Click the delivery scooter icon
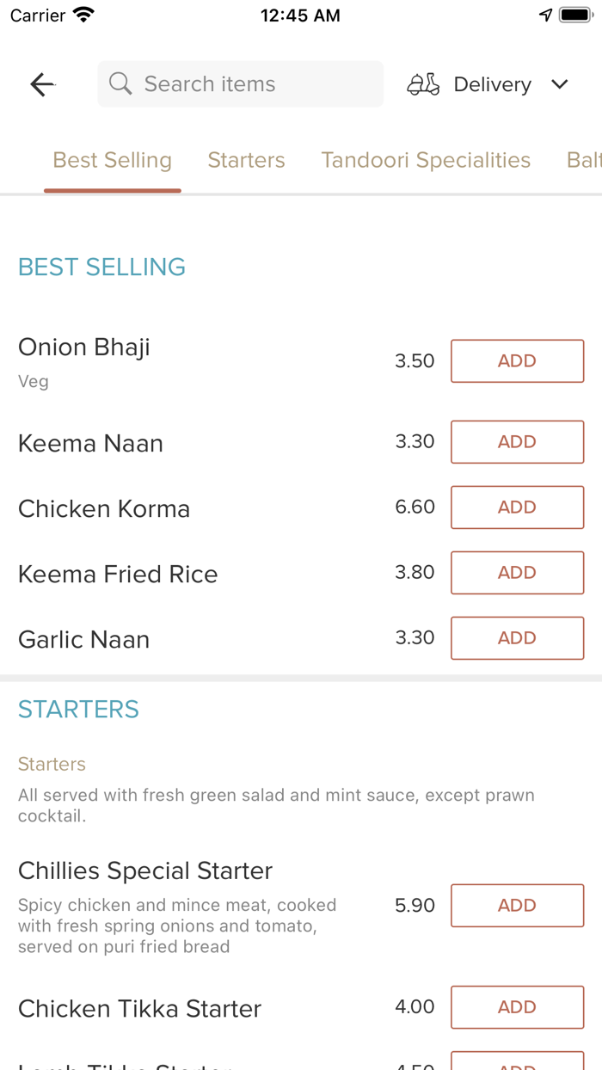 (422, 83)
